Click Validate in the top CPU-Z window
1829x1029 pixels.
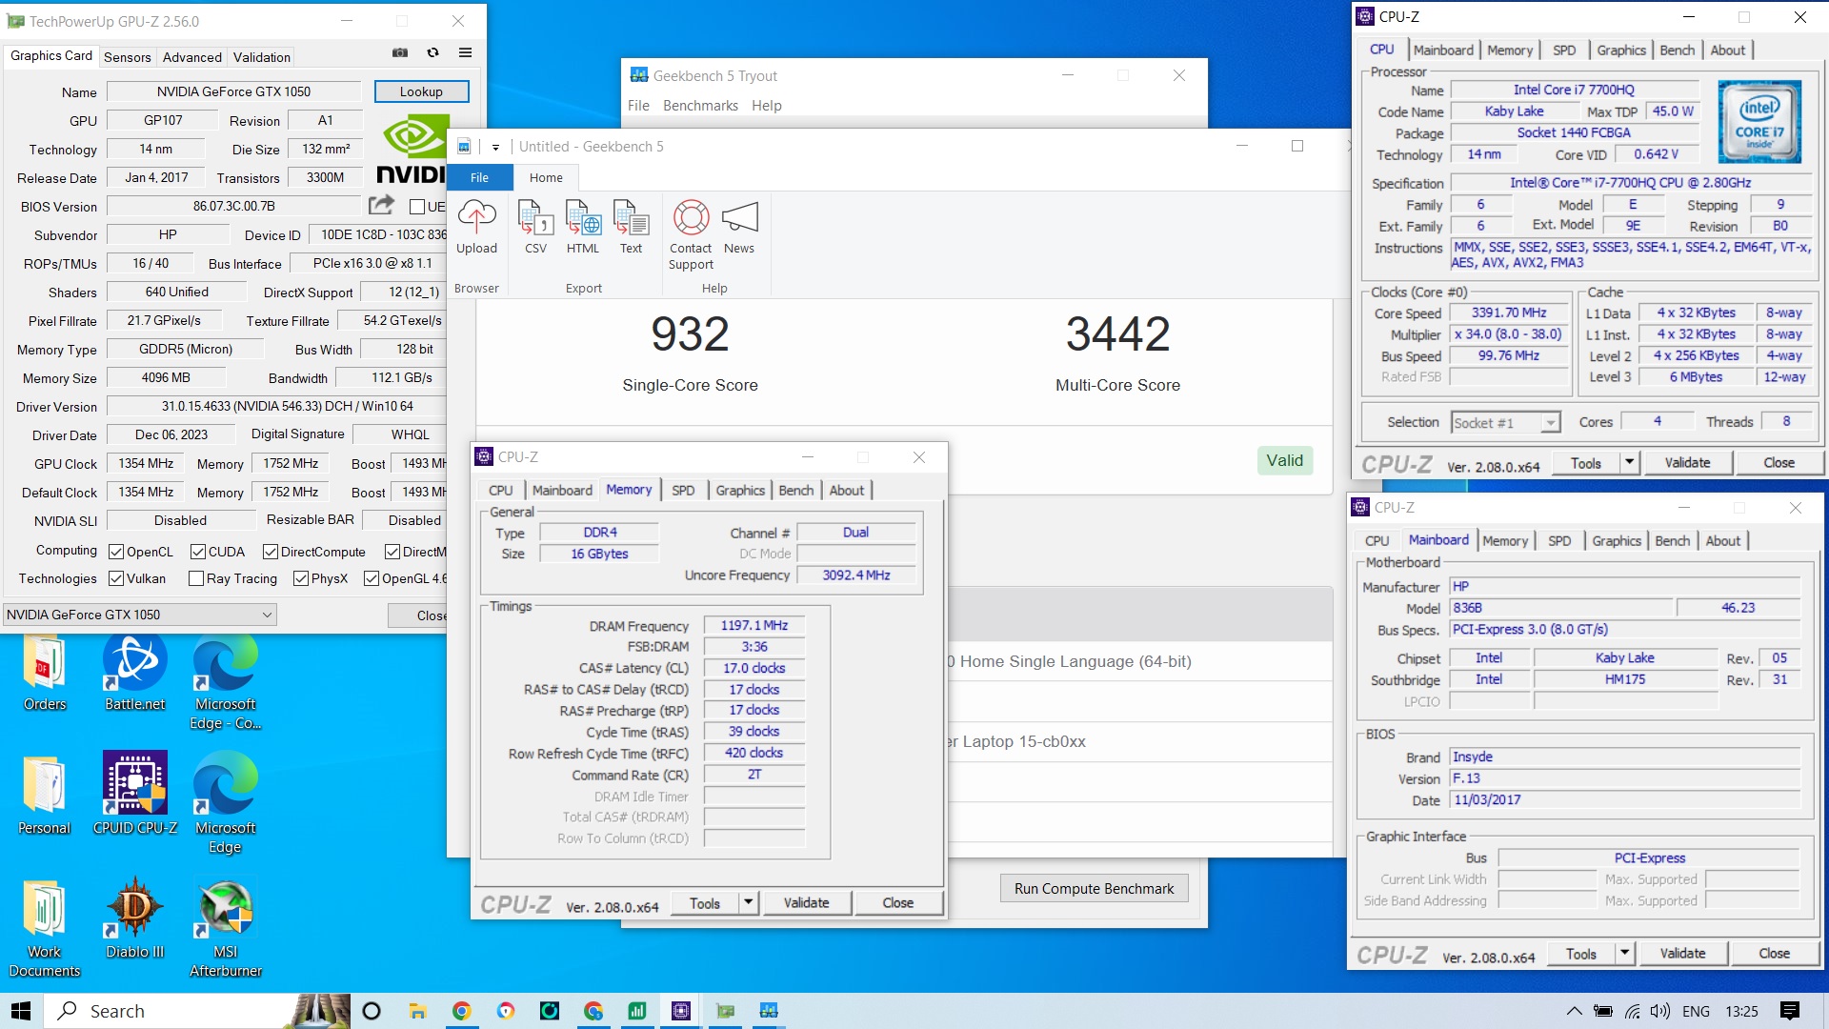coord(1687,463)
